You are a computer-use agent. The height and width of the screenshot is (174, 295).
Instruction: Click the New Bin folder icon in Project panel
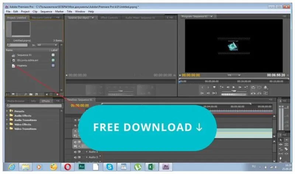(x=31, y=95)
